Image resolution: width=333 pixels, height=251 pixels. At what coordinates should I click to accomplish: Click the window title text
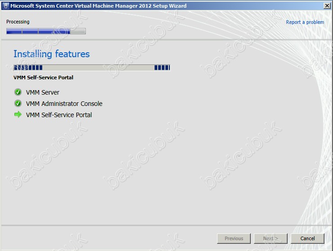click(x=98, y=6)
